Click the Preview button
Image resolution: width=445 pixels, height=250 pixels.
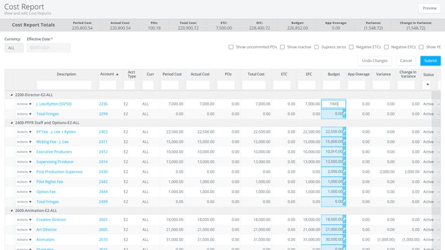(x=429, y=8)
